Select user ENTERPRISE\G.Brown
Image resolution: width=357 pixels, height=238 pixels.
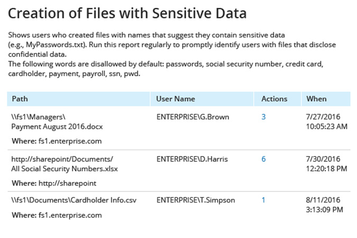[193, 117]
